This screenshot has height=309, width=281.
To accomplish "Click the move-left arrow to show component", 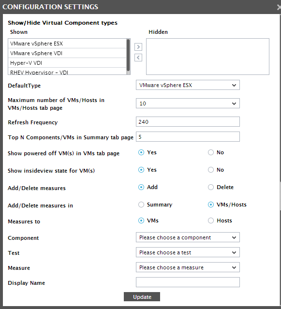I will pyautogui.click(x=138, y=58).
